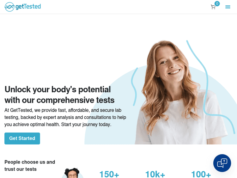
Task: Click the getTested DNA logo icon
Action: 9,7
